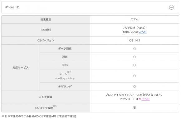
Task: Click the circle mark in 通話 row
Action: (x=135, y=57)
